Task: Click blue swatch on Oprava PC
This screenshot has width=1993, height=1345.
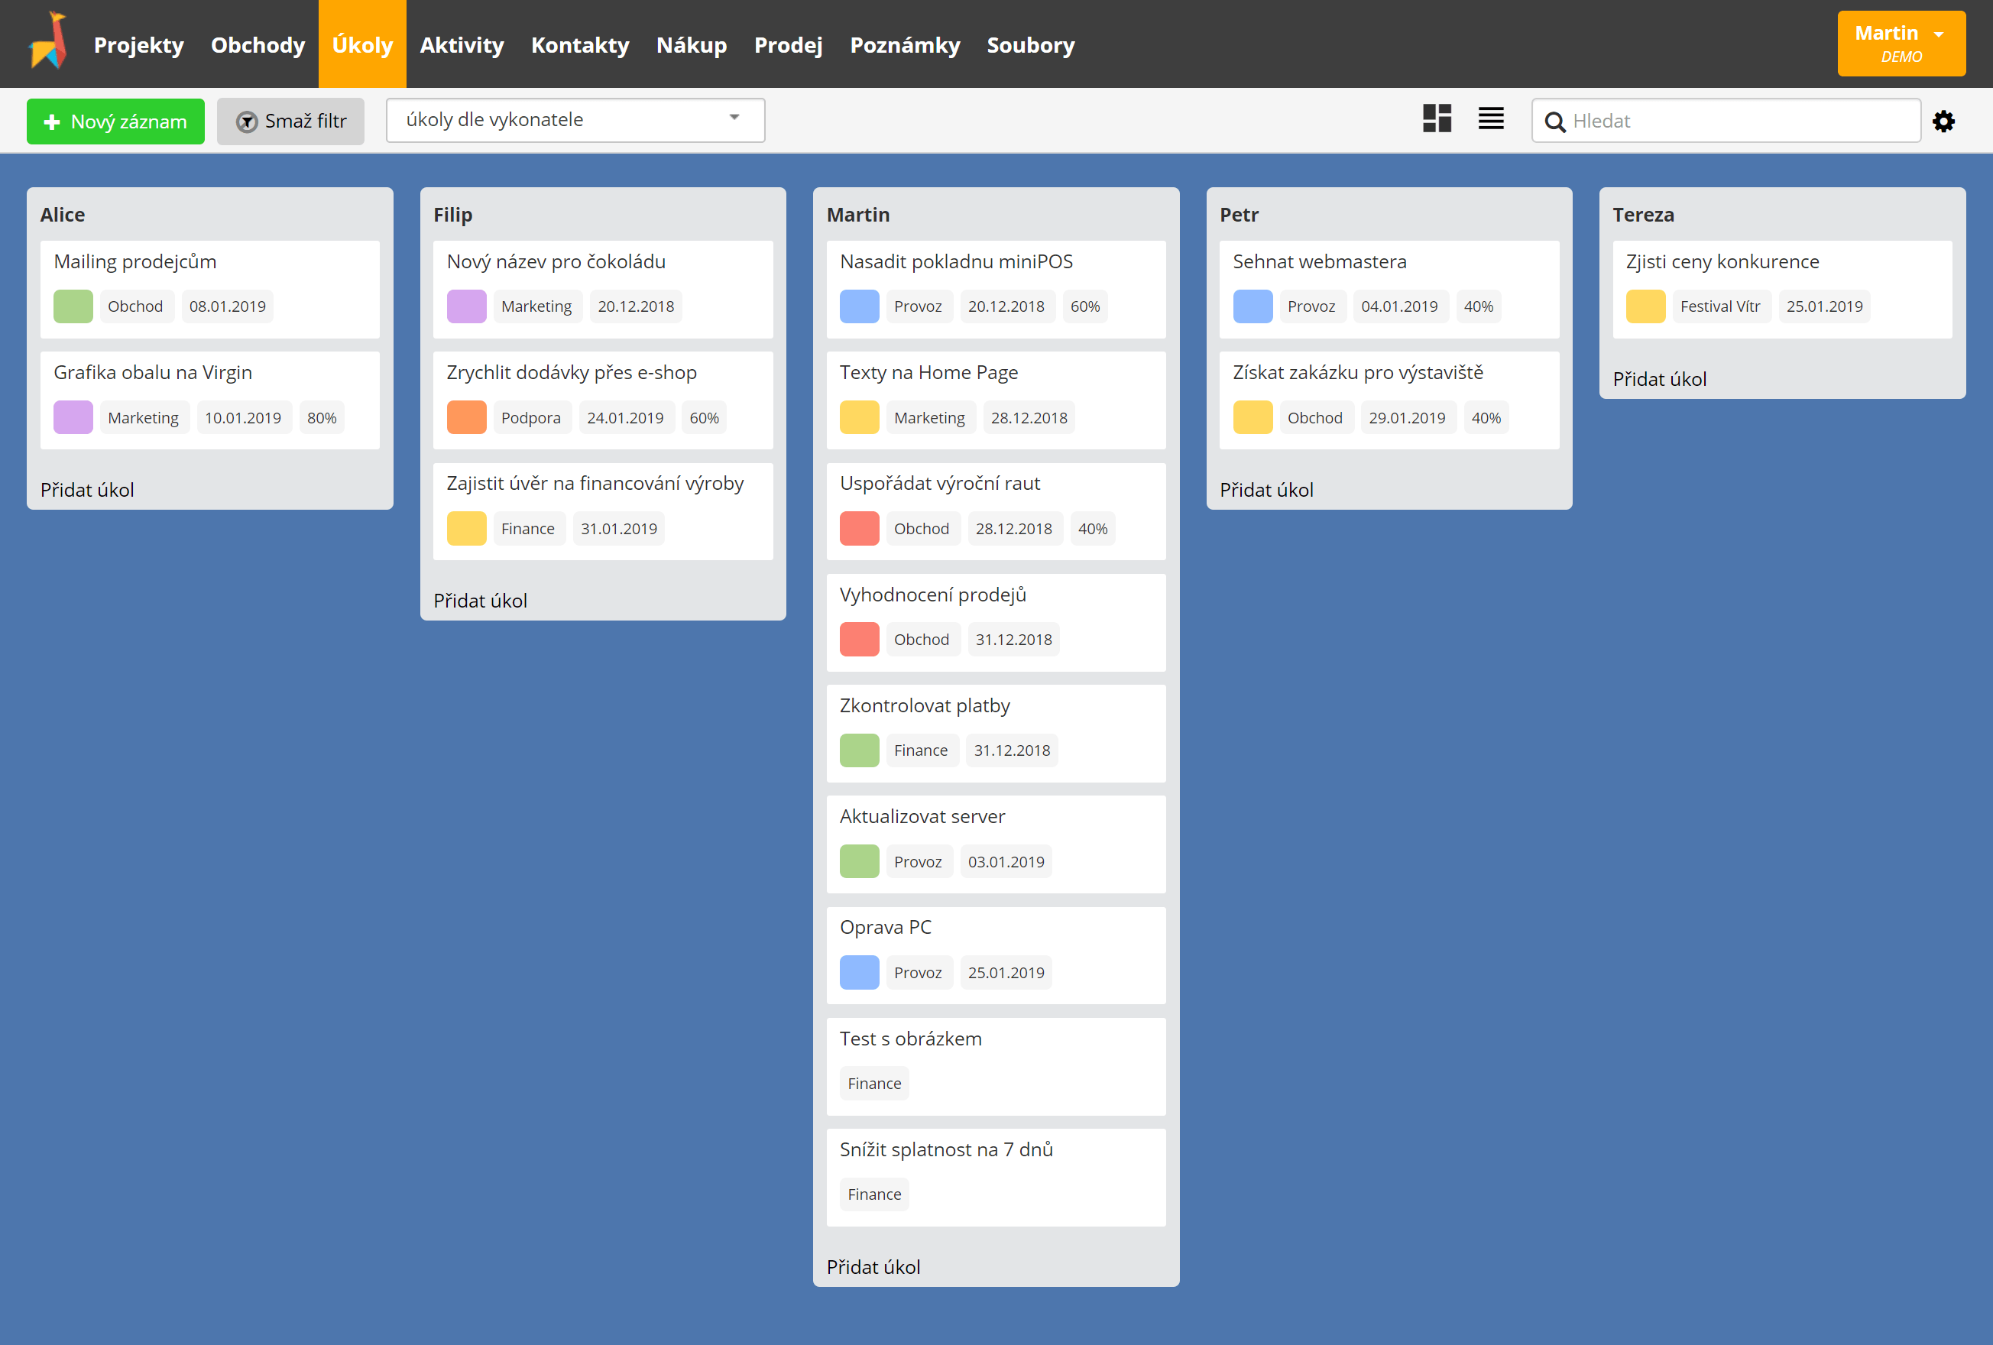Action: [x=859, y=973]
